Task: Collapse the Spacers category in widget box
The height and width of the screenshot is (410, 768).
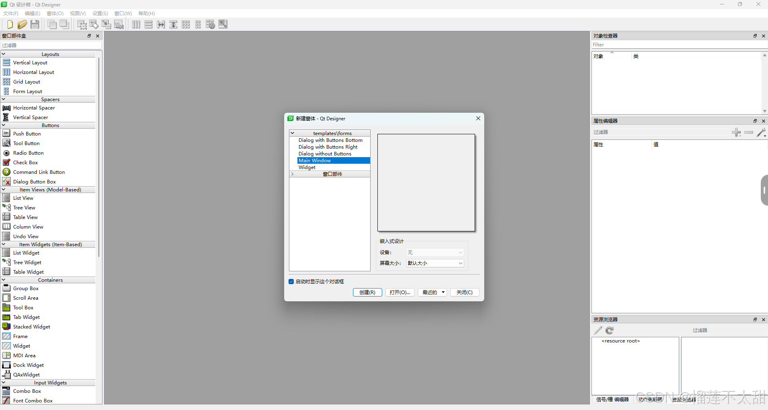Action: pos(4,99)
